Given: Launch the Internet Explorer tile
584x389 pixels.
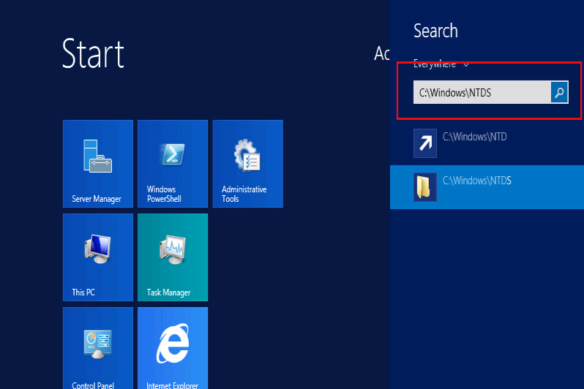Looking at the screenshot, I should [173, 348].
